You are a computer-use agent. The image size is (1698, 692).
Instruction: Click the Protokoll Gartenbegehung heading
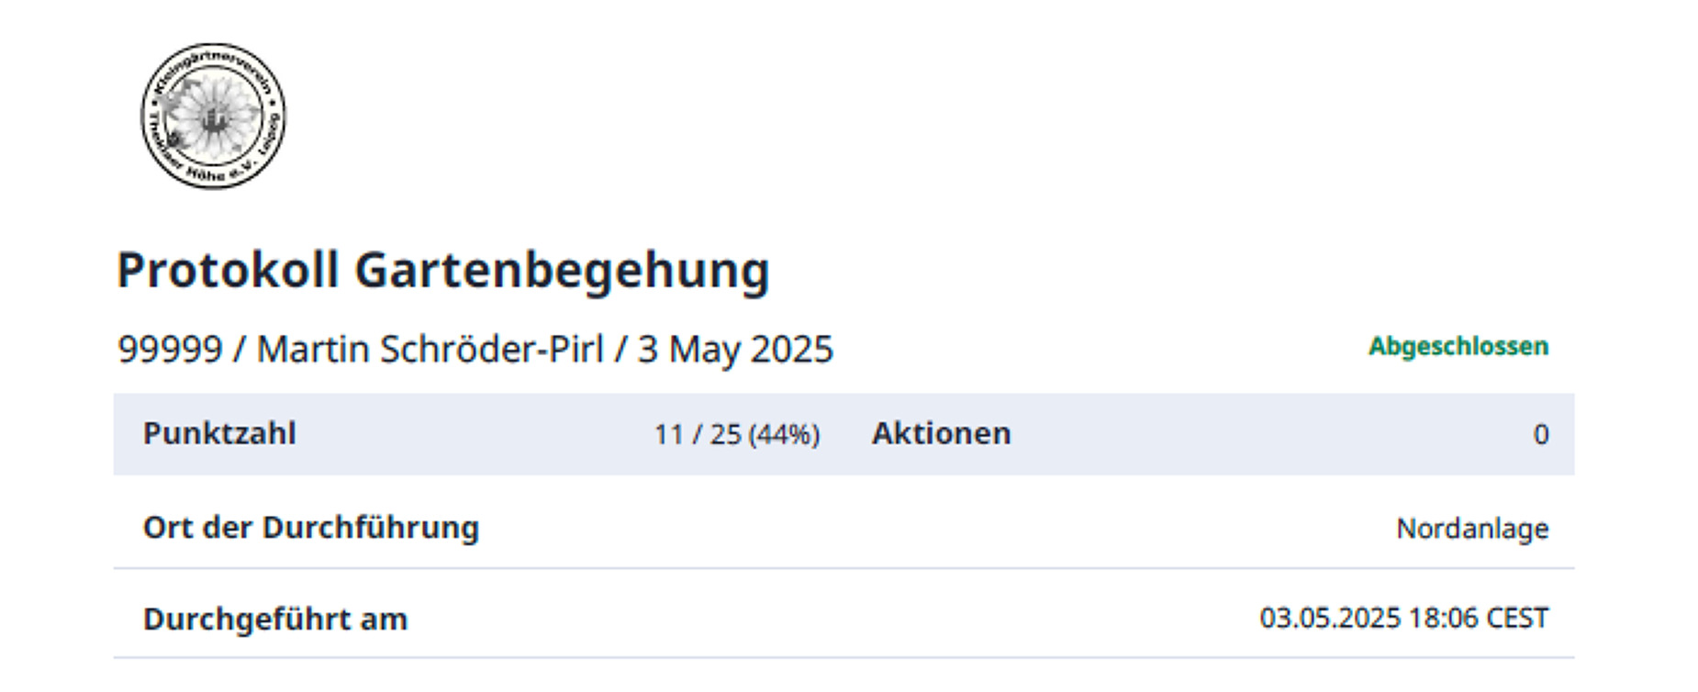pos(443,271)
